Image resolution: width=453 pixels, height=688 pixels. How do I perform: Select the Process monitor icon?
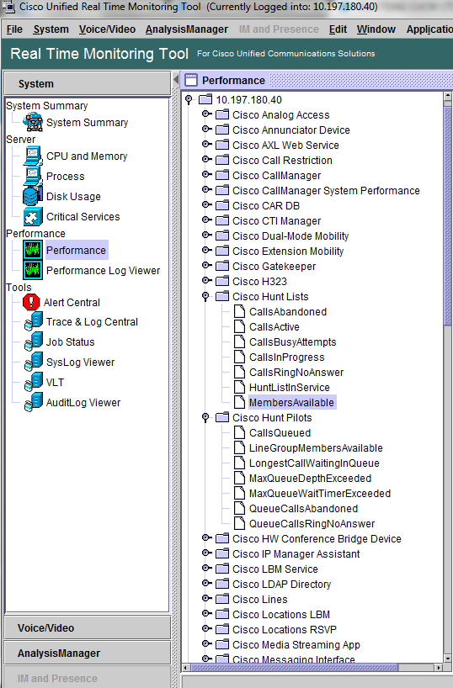coord(34,176)
